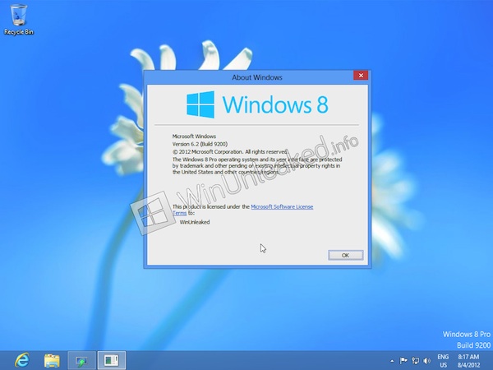Show hidden tray icons arrow

click(x=392, y=361)
